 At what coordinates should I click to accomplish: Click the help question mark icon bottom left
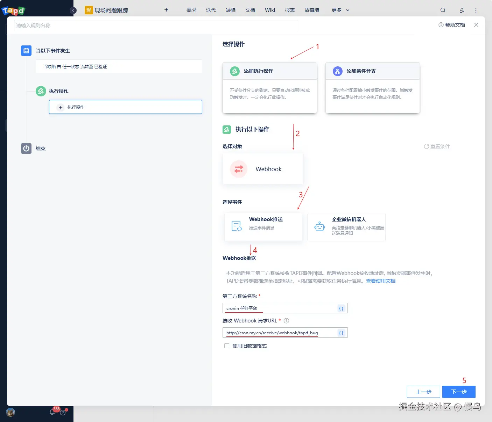62,412
